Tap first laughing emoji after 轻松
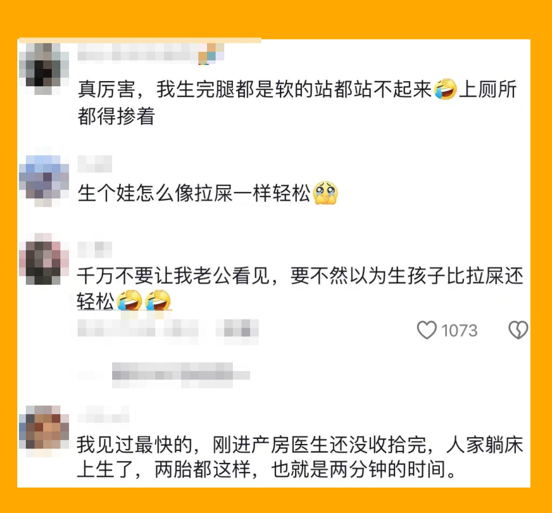The image size is (552, 513). (129, 300)
